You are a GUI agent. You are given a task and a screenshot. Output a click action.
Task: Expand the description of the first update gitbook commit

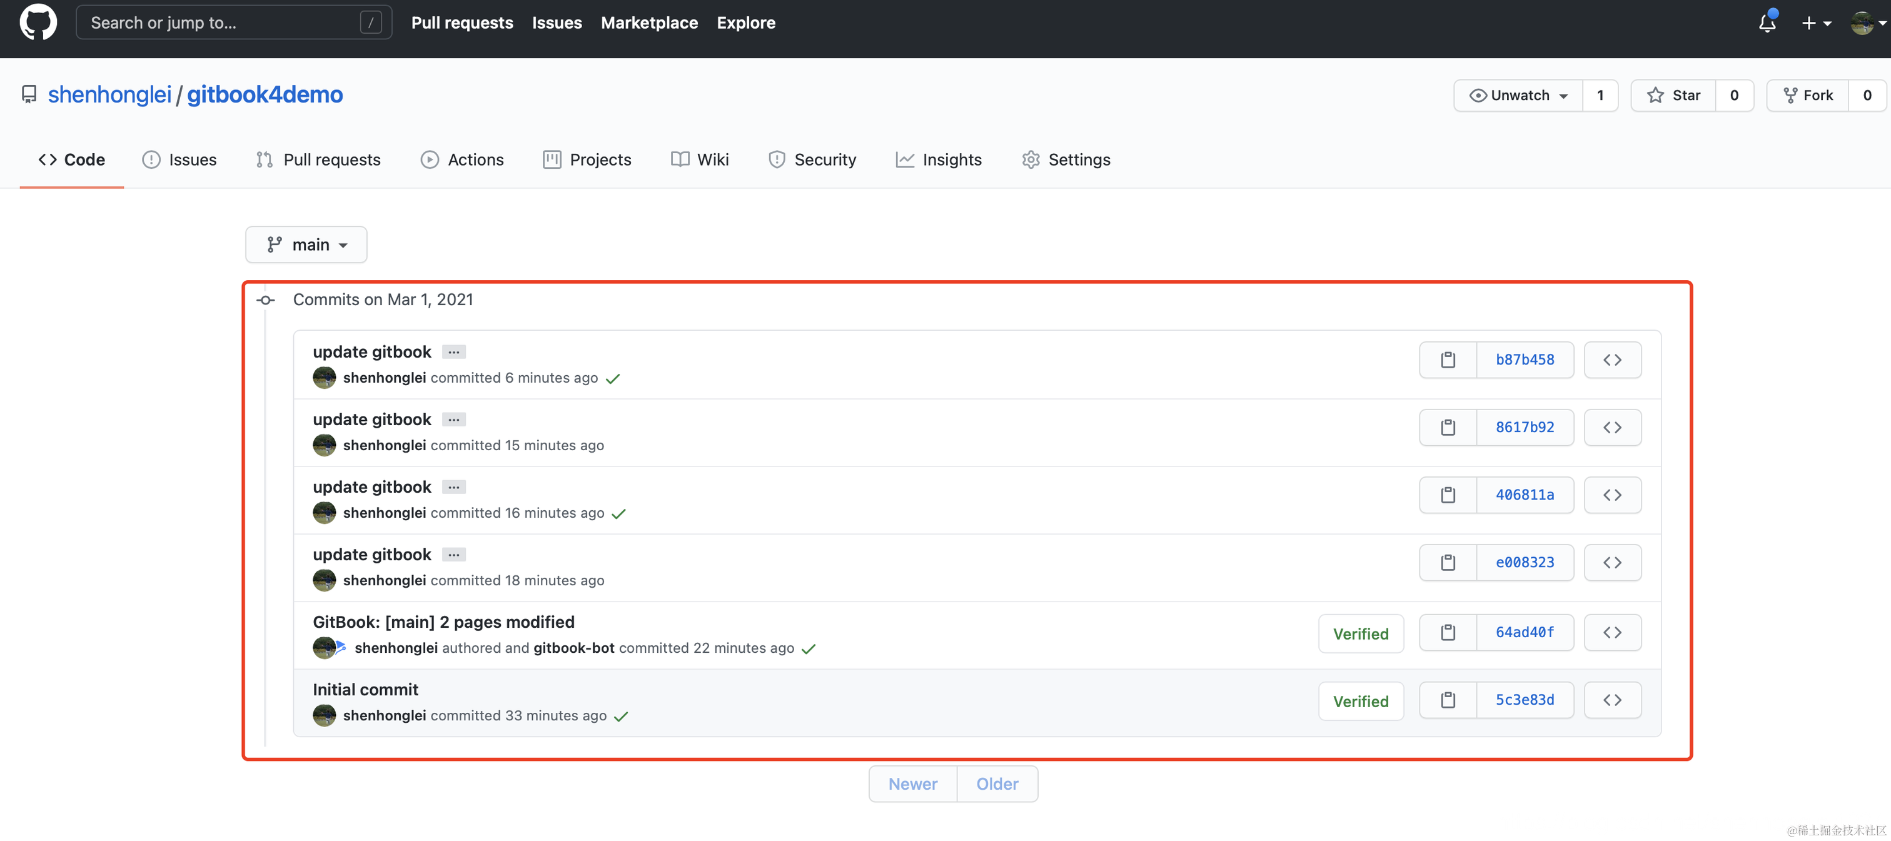(x=453, y=352)
